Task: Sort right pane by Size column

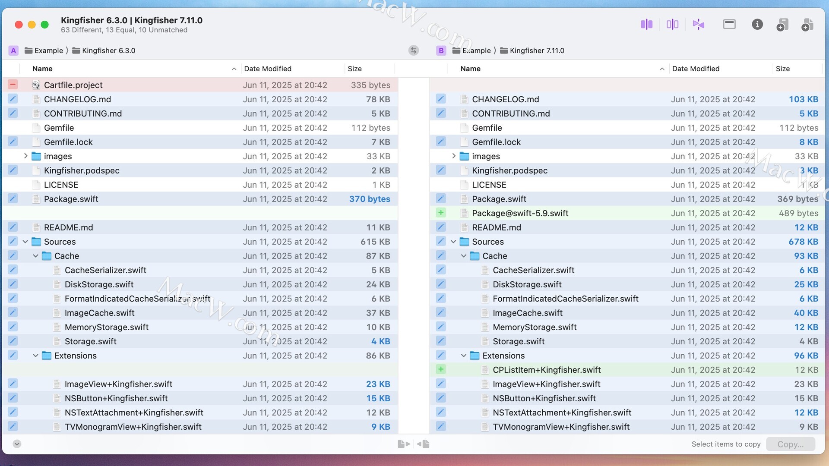Action: pos(797,69)
